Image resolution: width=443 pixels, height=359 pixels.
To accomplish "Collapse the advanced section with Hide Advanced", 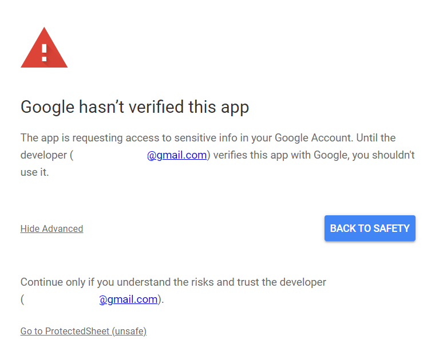I will [52, 228].
